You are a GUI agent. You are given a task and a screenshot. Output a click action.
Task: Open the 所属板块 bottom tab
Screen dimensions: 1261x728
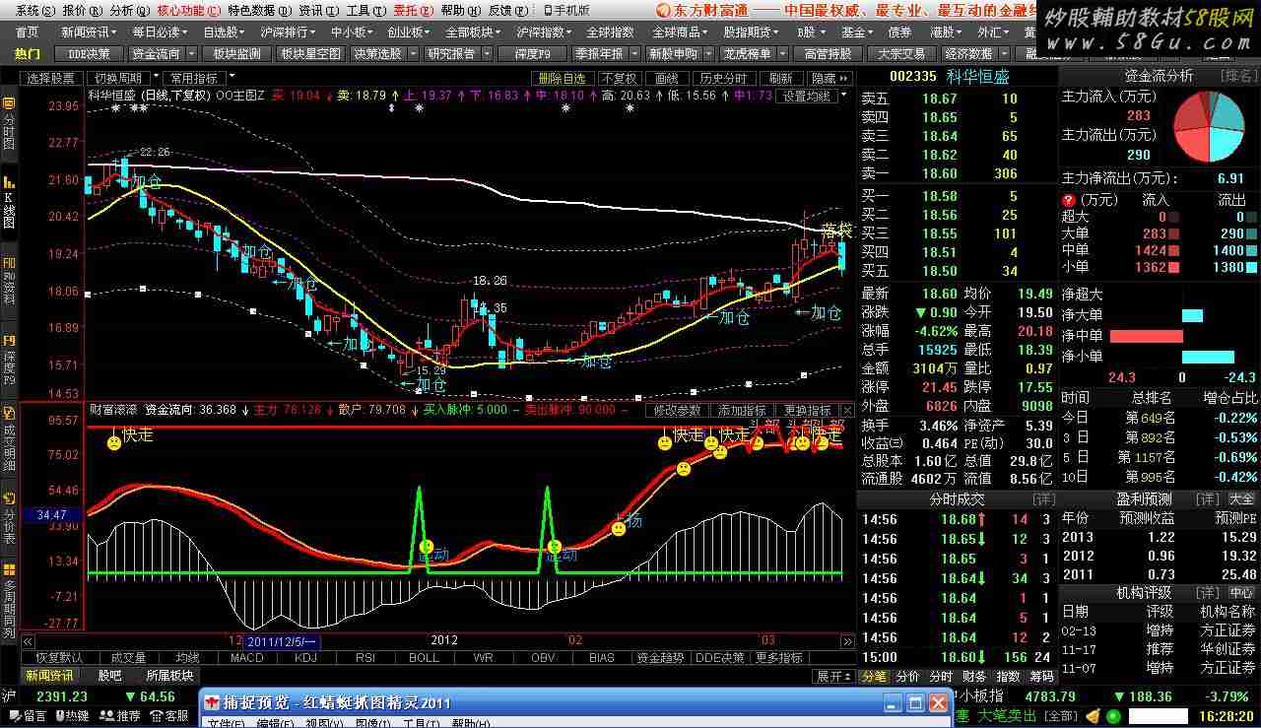[x=169, y=676]
